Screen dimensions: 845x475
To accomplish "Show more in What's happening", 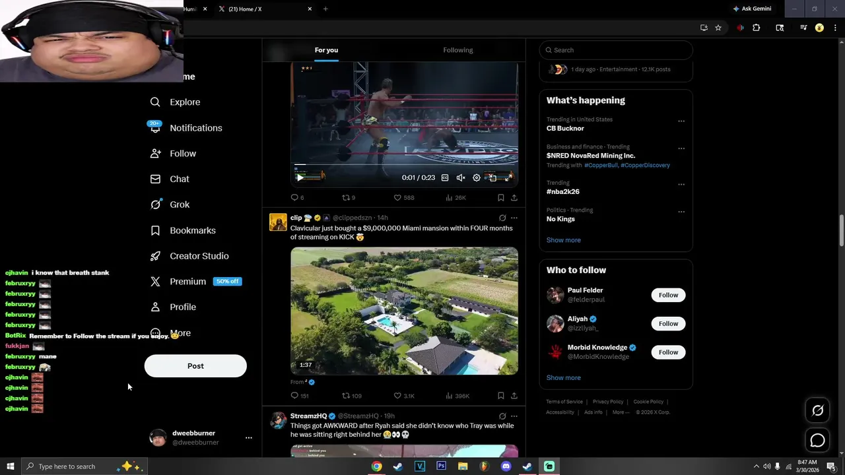I will tap(564, 240).
